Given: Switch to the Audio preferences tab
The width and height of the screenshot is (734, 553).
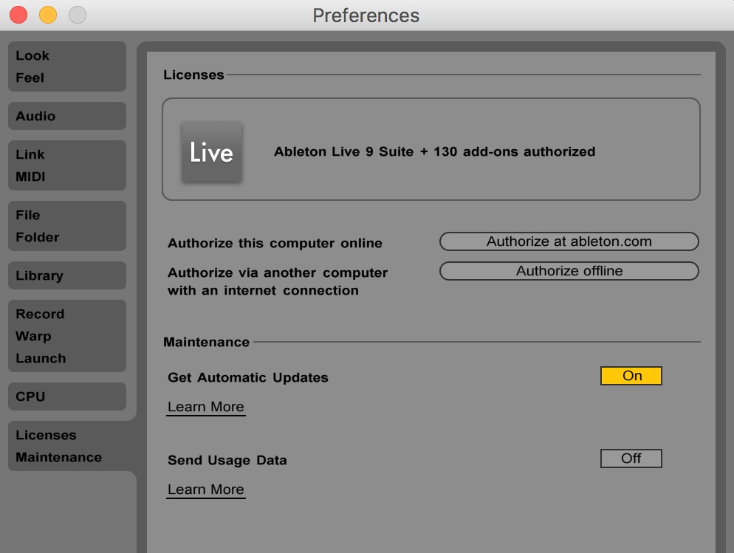Looking at the screenshot, I should coord(67,116).
